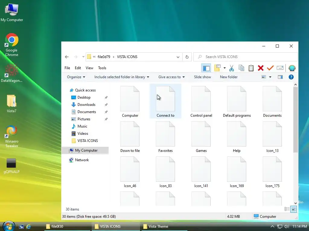Click the change view picture icon
Screen dimensions: 309x231
(264, 77)
